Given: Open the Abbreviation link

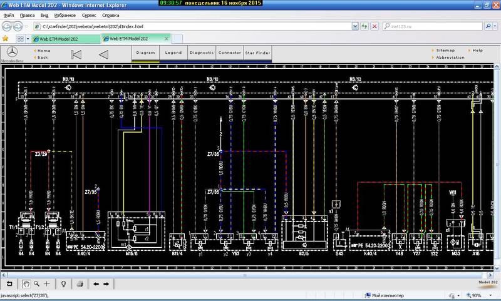Looking at the screenshot, I should [450, 58].
